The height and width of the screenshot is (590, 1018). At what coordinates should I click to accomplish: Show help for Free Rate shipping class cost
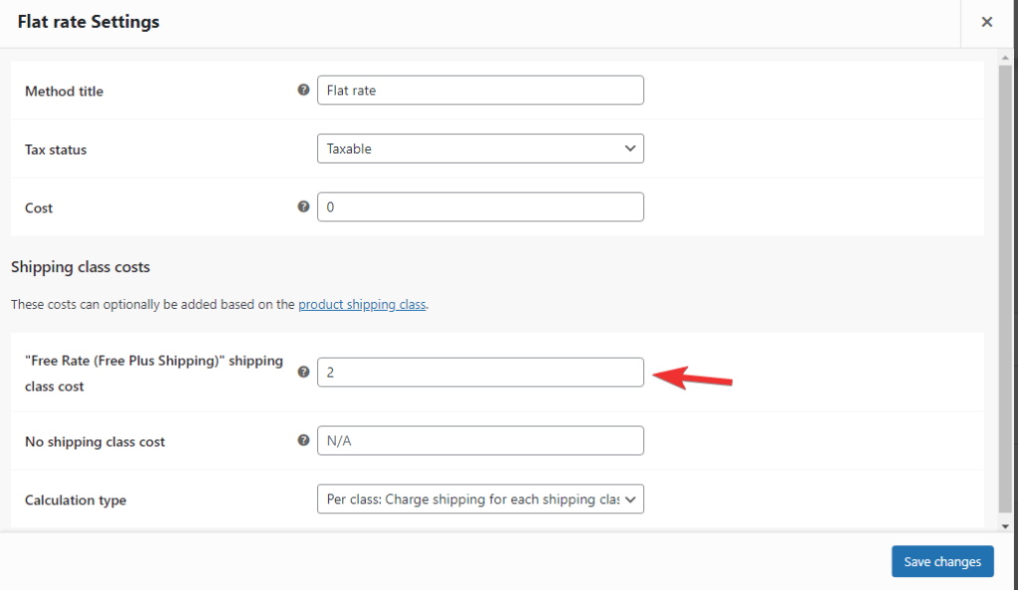pos(303,372)
